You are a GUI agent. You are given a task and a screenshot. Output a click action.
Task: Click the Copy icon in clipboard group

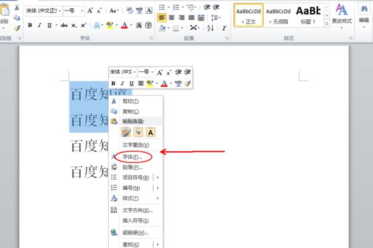tap(17, 18)
